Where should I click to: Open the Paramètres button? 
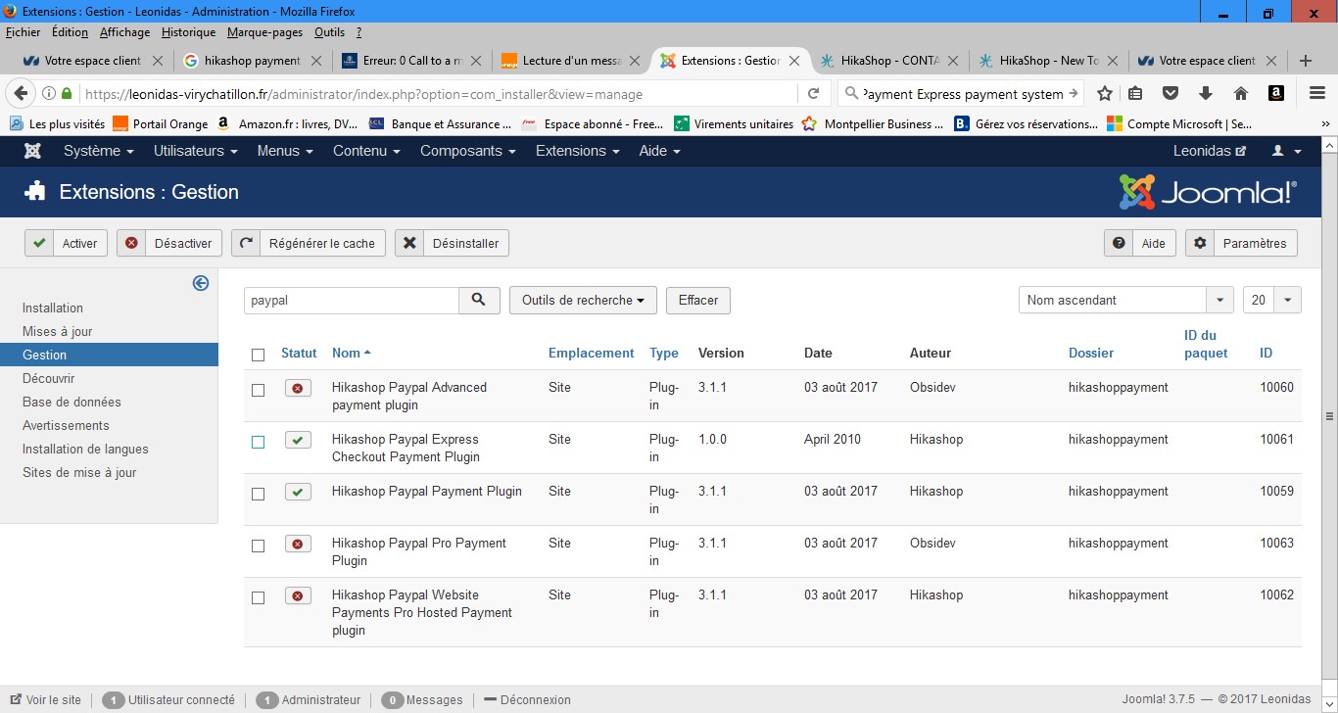tap(1241, 243)
